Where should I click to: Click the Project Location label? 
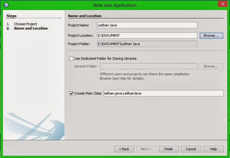coord(81,35)
